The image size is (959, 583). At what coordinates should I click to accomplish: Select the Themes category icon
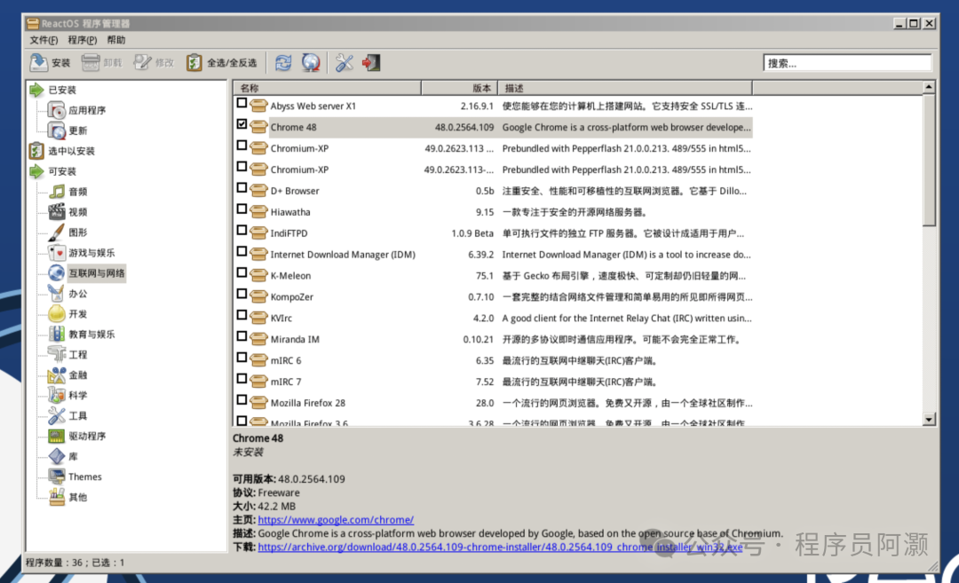pos(57,477)
